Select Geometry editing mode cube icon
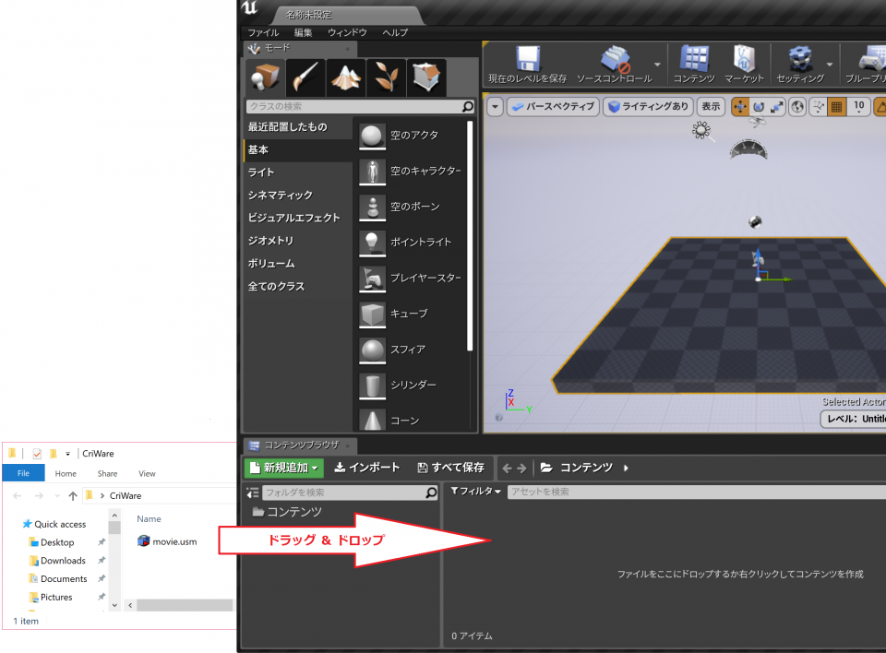 tap(426, 77)
